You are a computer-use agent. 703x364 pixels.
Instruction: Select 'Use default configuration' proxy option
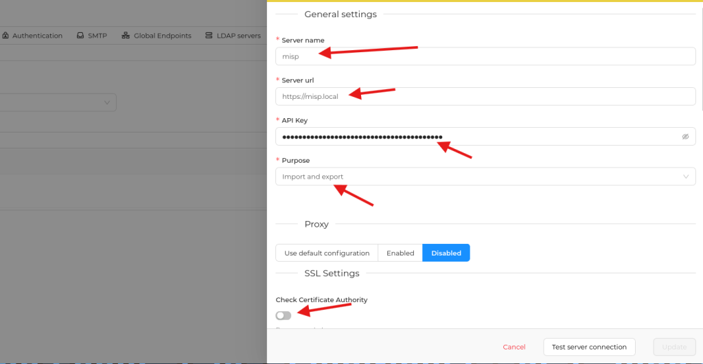(327, 253)
